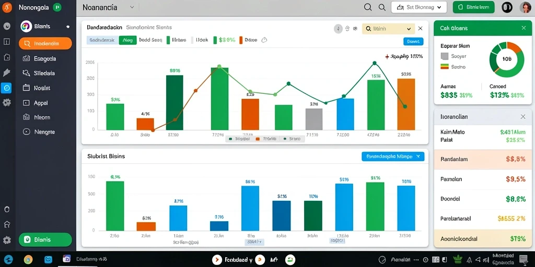This screenshot has width=535, height=267.
Task: Click the orange play icon in the taskbar
Action: point(217,260)
